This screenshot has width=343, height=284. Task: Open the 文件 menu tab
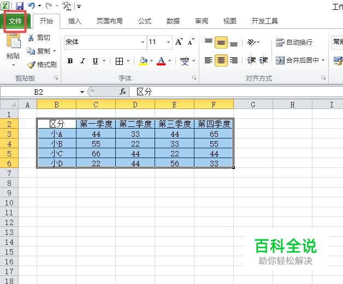[15, 21]
